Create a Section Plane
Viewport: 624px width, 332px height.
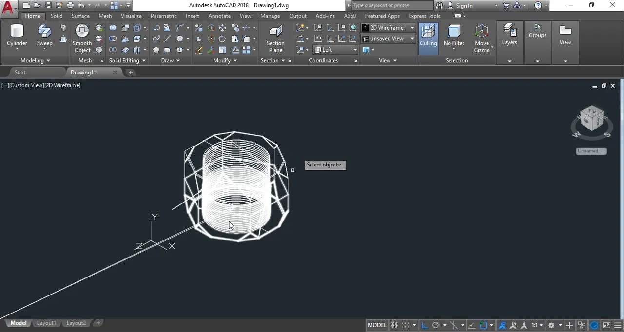275,38
